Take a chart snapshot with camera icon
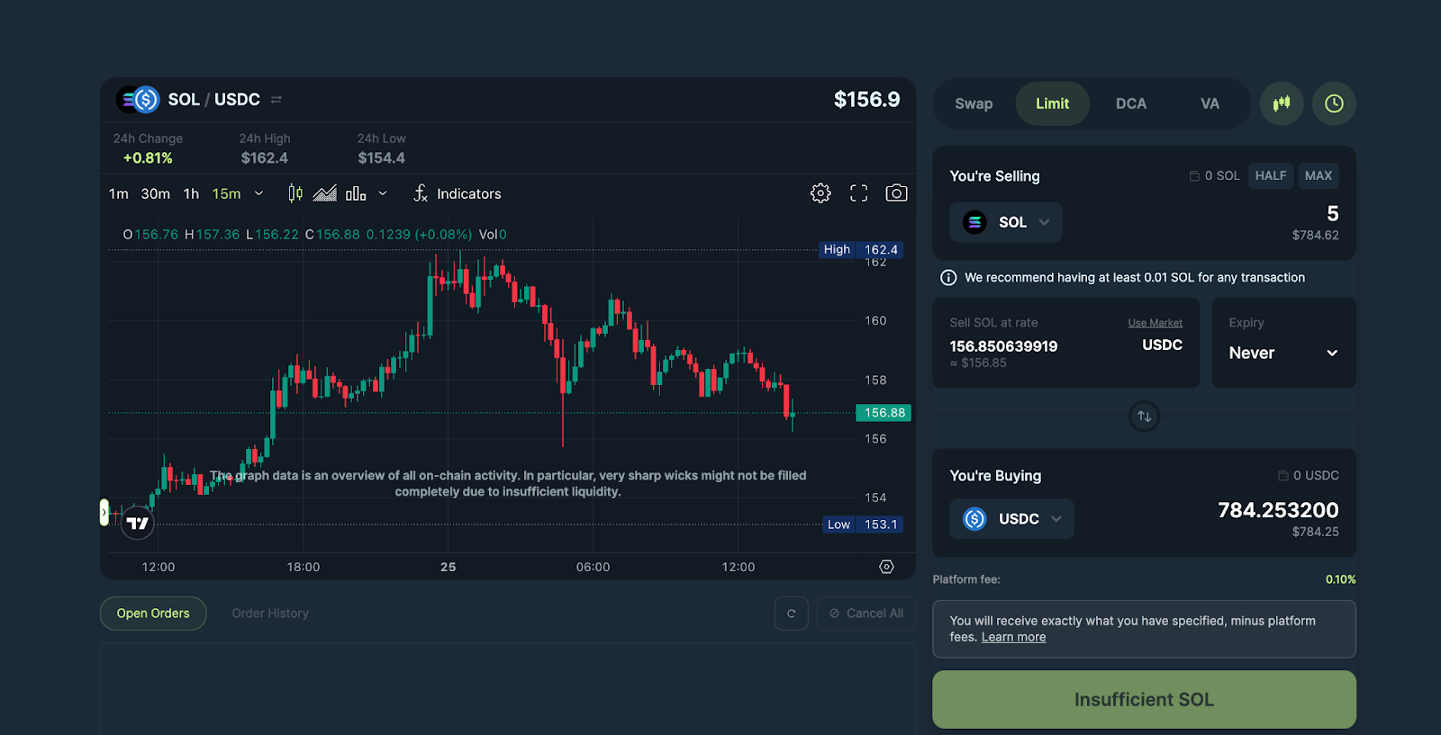1441x735 pixels. pos(896,193)
